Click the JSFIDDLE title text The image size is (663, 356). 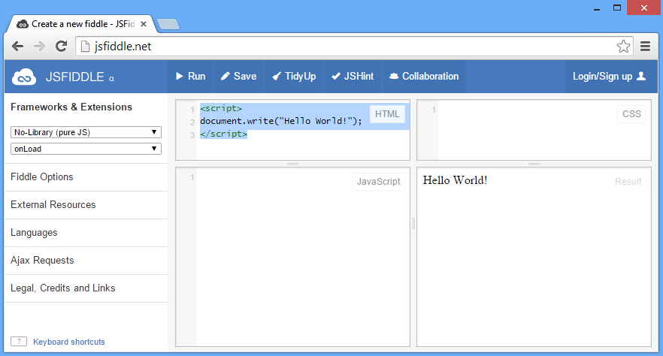click(x=75, y=77)
